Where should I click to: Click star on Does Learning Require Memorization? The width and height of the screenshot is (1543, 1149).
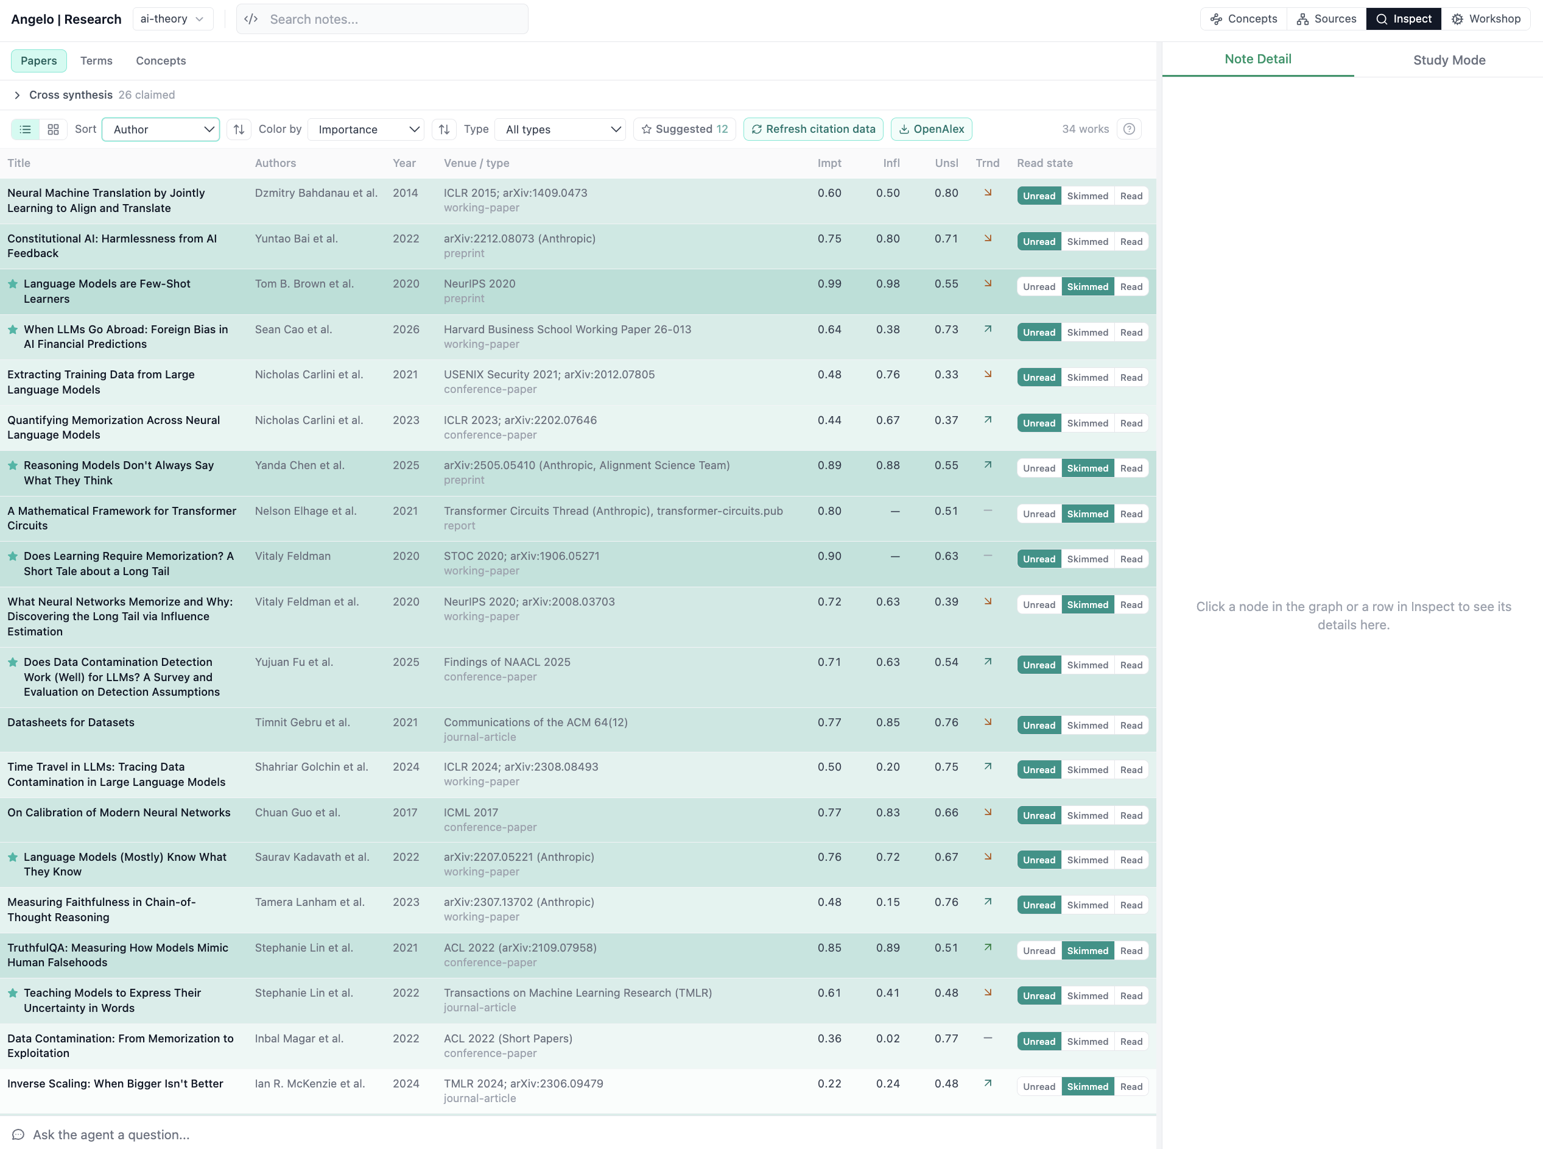[x=13, y=556]
